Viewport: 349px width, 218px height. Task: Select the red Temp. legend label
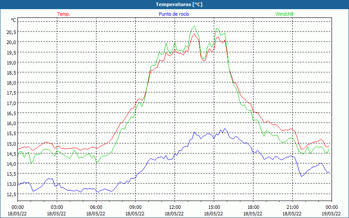(x=64, y=14)
